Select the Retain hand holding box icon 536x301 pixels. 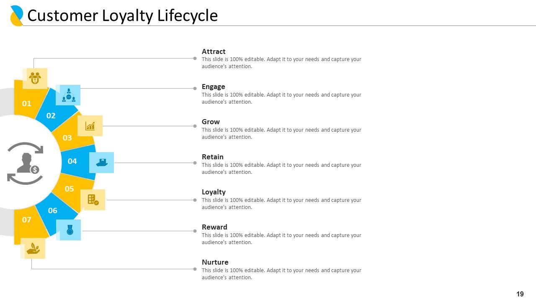point(102,162)
